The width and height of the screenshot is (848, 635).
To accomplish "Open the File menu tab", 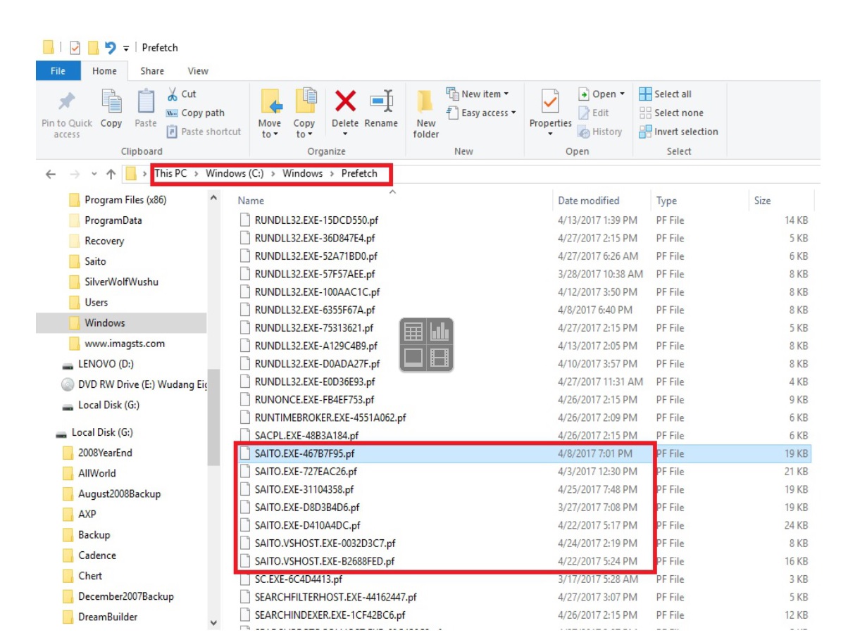I will tap(58, 71).
